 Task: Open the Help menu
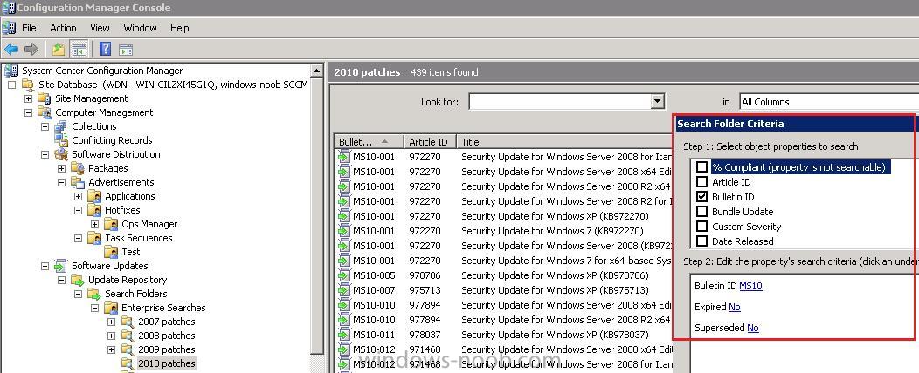click(179, 28)
